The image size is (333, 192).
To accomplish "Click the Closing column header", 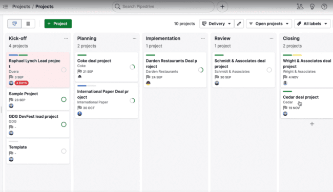I will click(291, 38).
